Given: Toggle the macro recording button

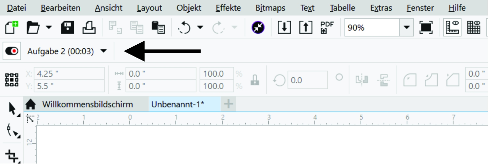Looking at the screenshot, I should coord(12,51).
